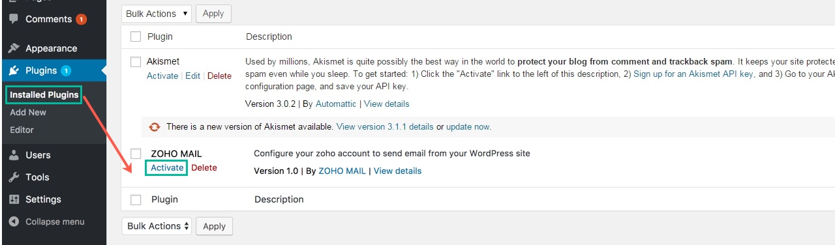This screenshot has width=835, height=245.
Task: Activate the ZOHO MAIL plugin
Action: click(x=167, y=167)
